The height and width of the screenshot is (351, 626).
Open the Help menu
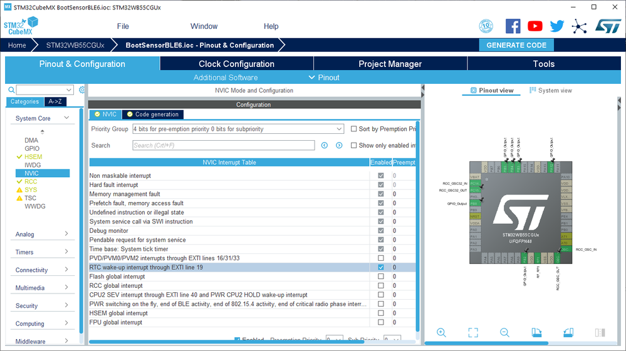pyautogui.click(x=271, y=26)
